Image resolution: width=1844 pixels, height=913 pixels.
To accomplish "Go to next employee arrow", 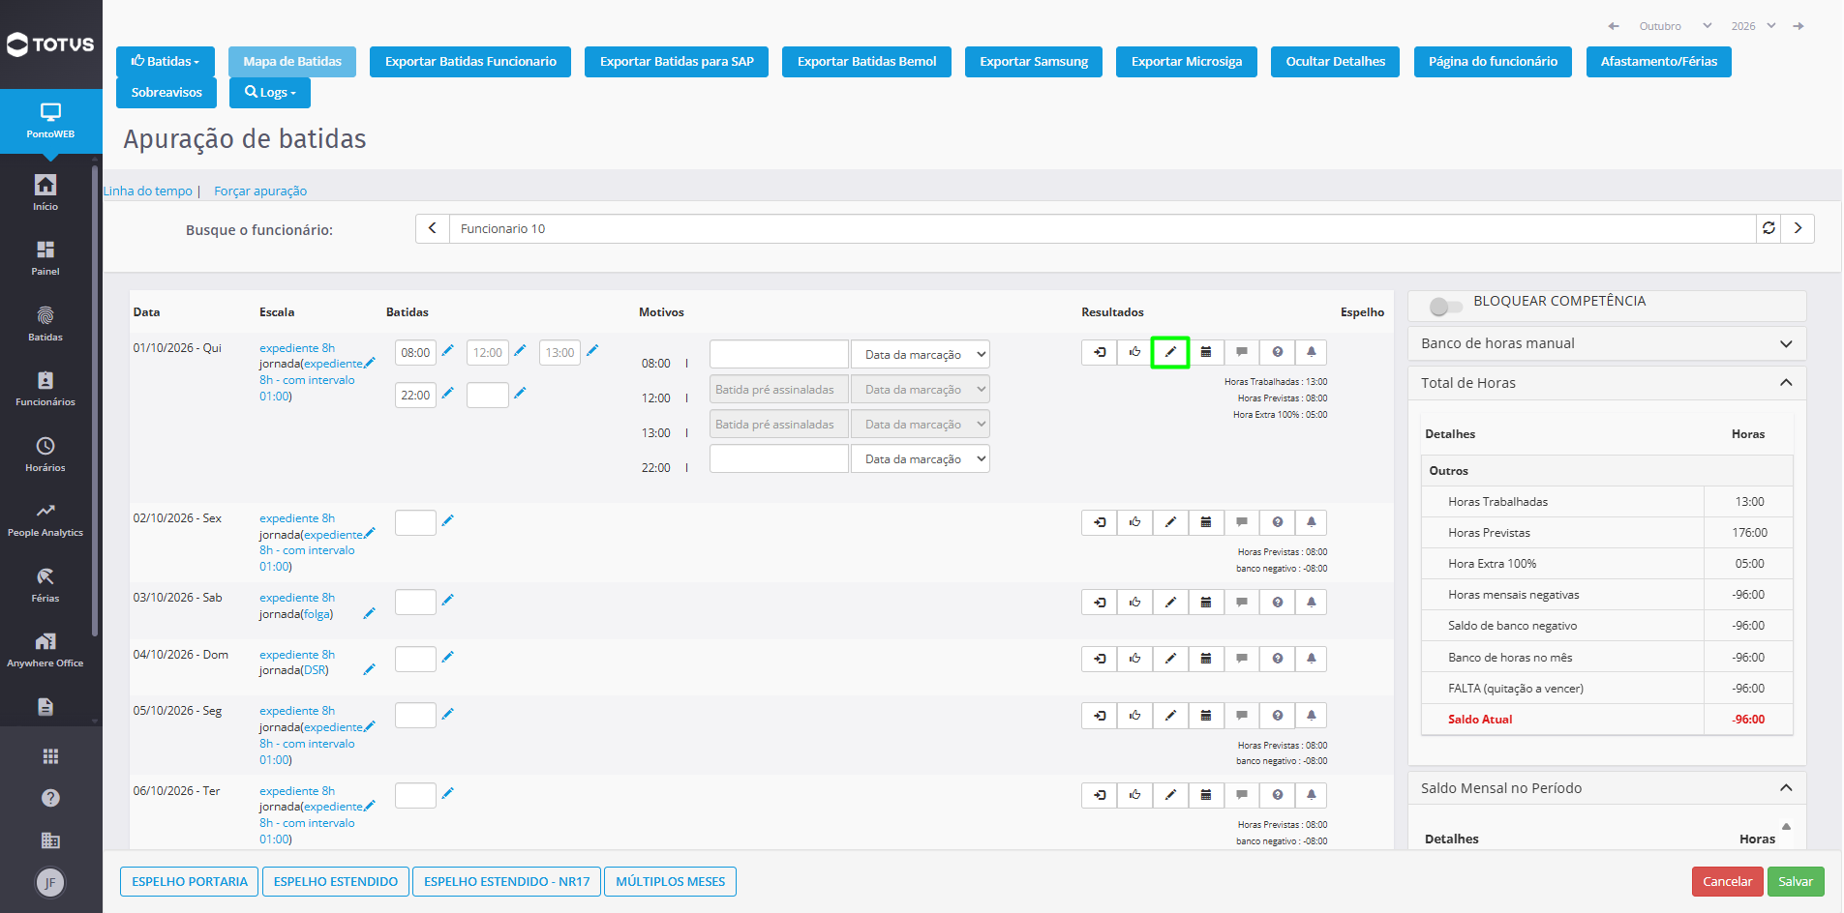I will 1799,228.
